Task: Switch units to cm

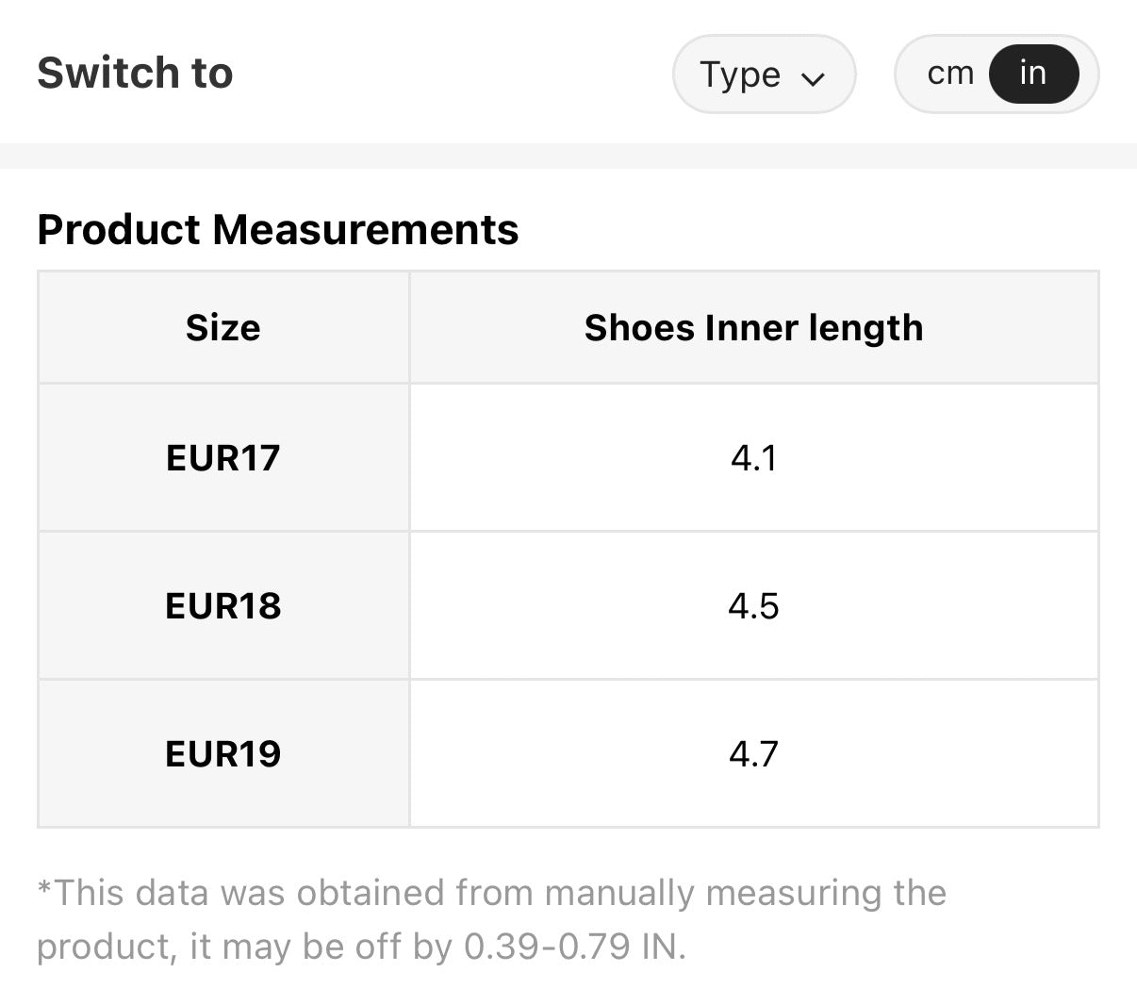Action: click(949, 74)
